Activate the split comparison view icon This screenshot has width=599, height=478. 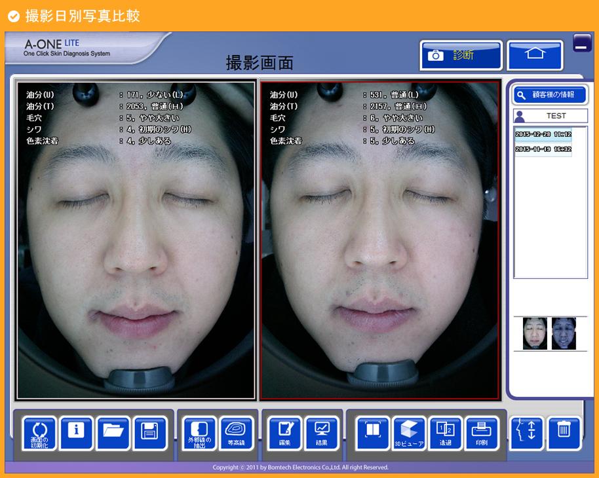pos(372,432)
